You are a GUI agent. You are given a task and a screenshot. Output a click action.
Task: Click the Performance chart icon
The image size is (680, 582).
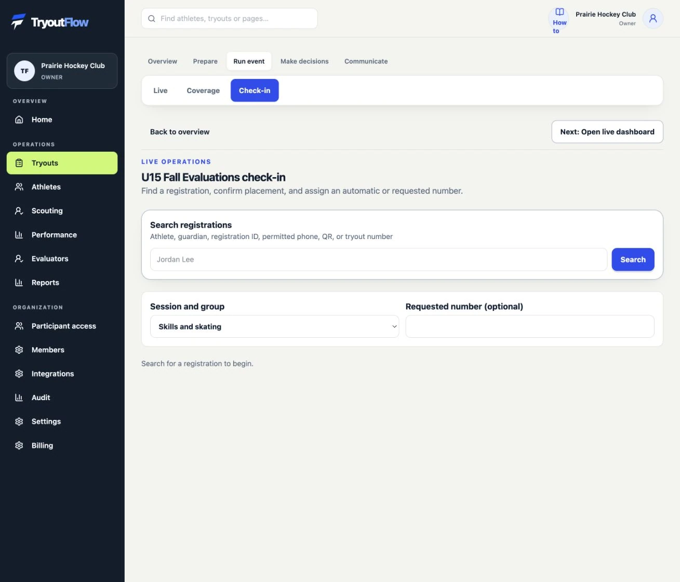coord(19,235)
